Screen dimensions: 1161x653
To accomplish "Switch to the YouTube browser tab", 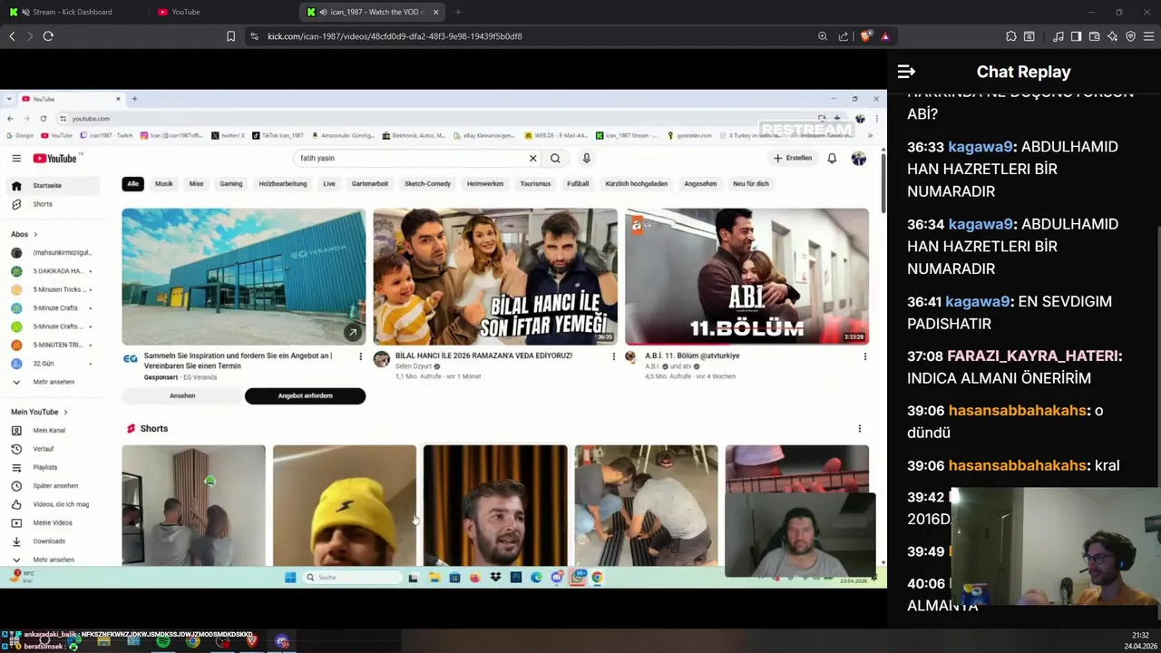I will 222,12.
